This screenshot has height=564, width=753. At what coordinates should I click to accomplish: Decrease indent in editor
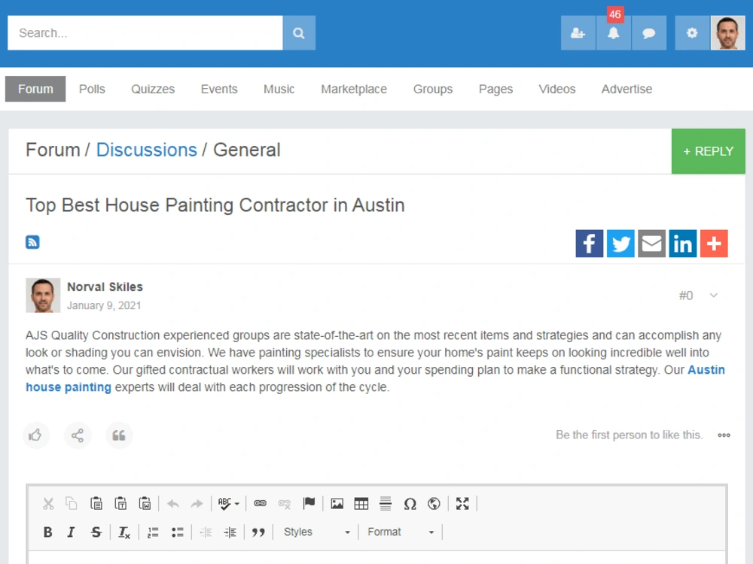206,532
